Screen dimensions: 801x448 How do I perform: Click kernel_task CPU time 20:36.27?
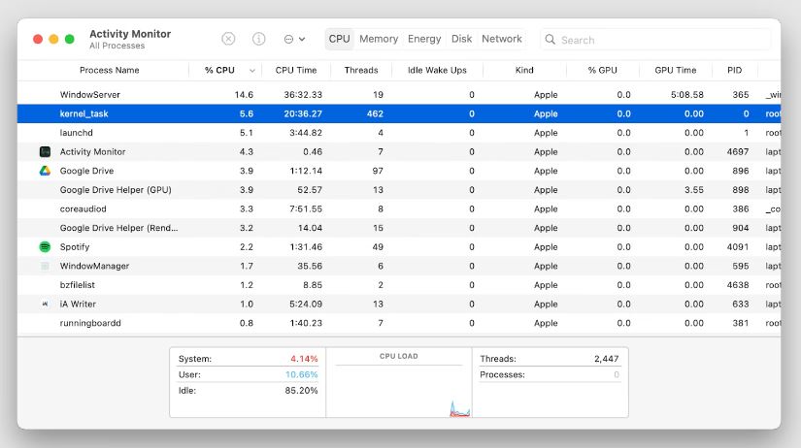click(x=303, y=113)
